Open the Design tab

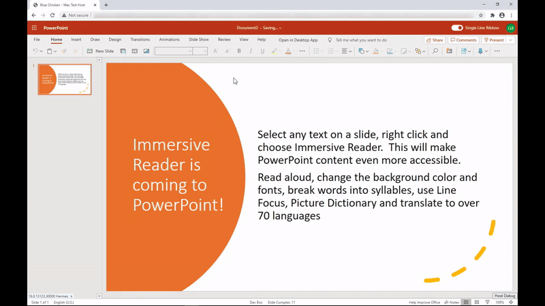115,39
